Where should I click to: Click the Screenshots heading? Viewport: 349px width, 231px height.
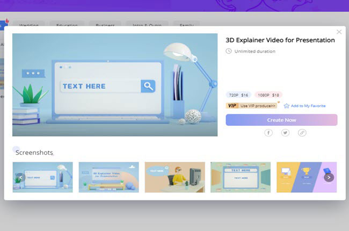point(34,153)
